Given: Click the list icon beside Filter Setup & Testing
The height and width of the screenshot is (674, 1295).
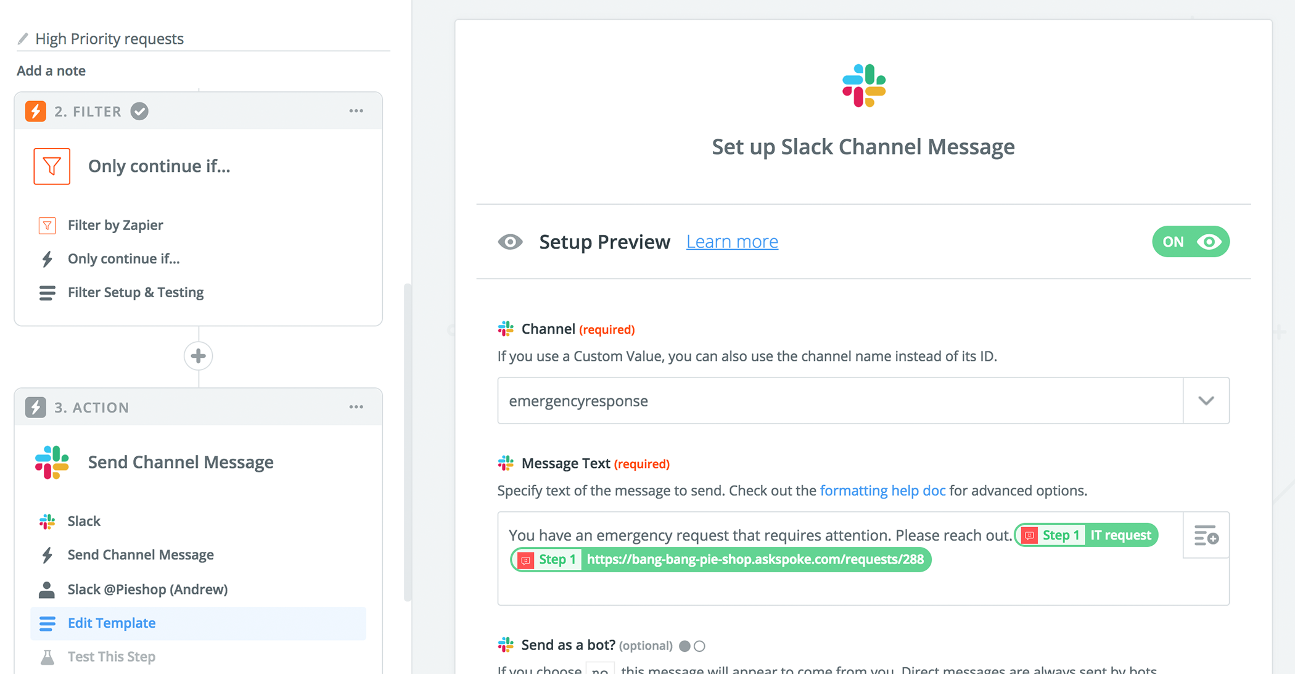Looking at the screenshot, I should 47,292.
